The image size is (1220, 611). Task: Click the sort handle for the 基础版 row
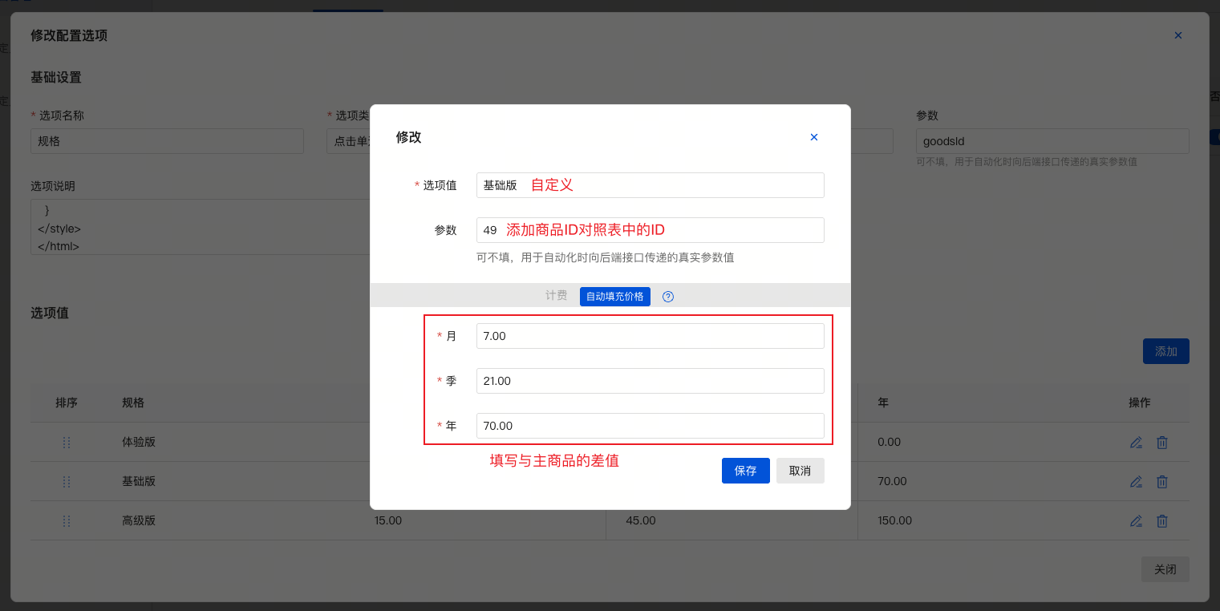67,482
